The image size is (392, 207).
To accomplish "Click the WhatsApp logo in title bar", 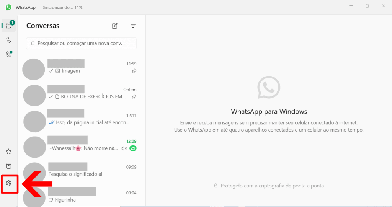I will 8,7.
